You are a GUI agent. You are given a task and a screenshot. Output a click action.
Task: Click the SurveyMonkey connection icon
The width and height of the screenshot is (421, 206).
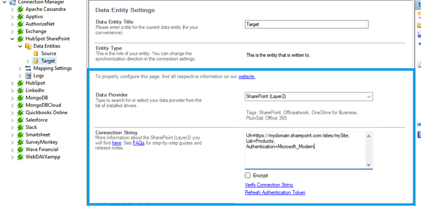tap(20, 142)
